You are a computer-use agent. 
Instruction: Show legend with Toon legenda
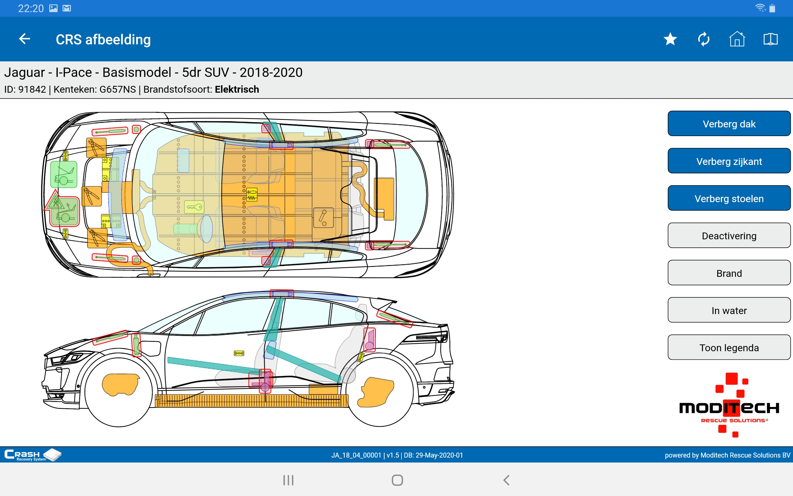[x=729, y=348]
